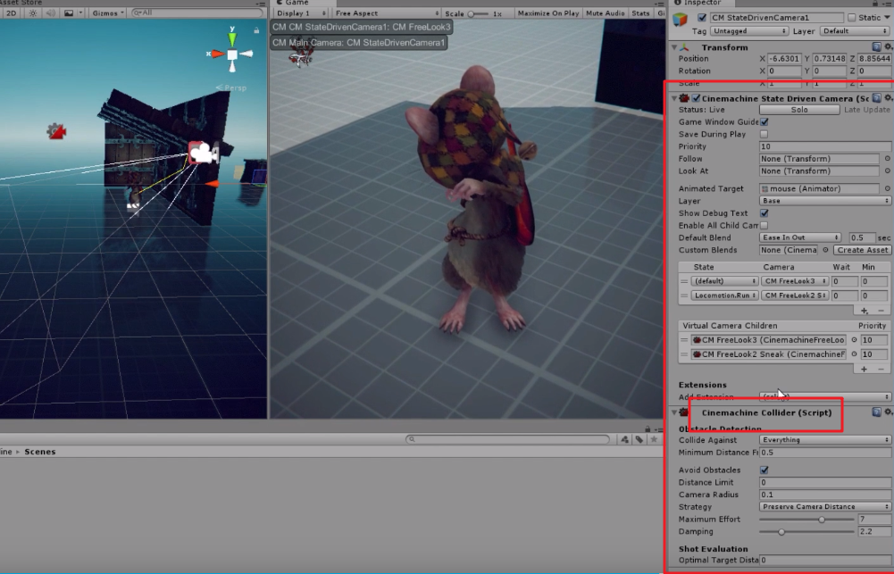Click the Position X field
894x574 pixels.
pyautogui.click(x=784, y=59)
